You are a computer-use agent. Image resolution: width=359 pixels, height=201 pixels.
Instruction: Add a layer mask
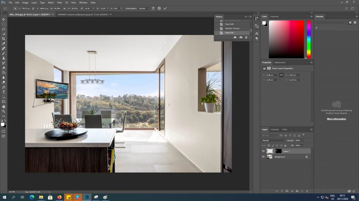(287, 191)
